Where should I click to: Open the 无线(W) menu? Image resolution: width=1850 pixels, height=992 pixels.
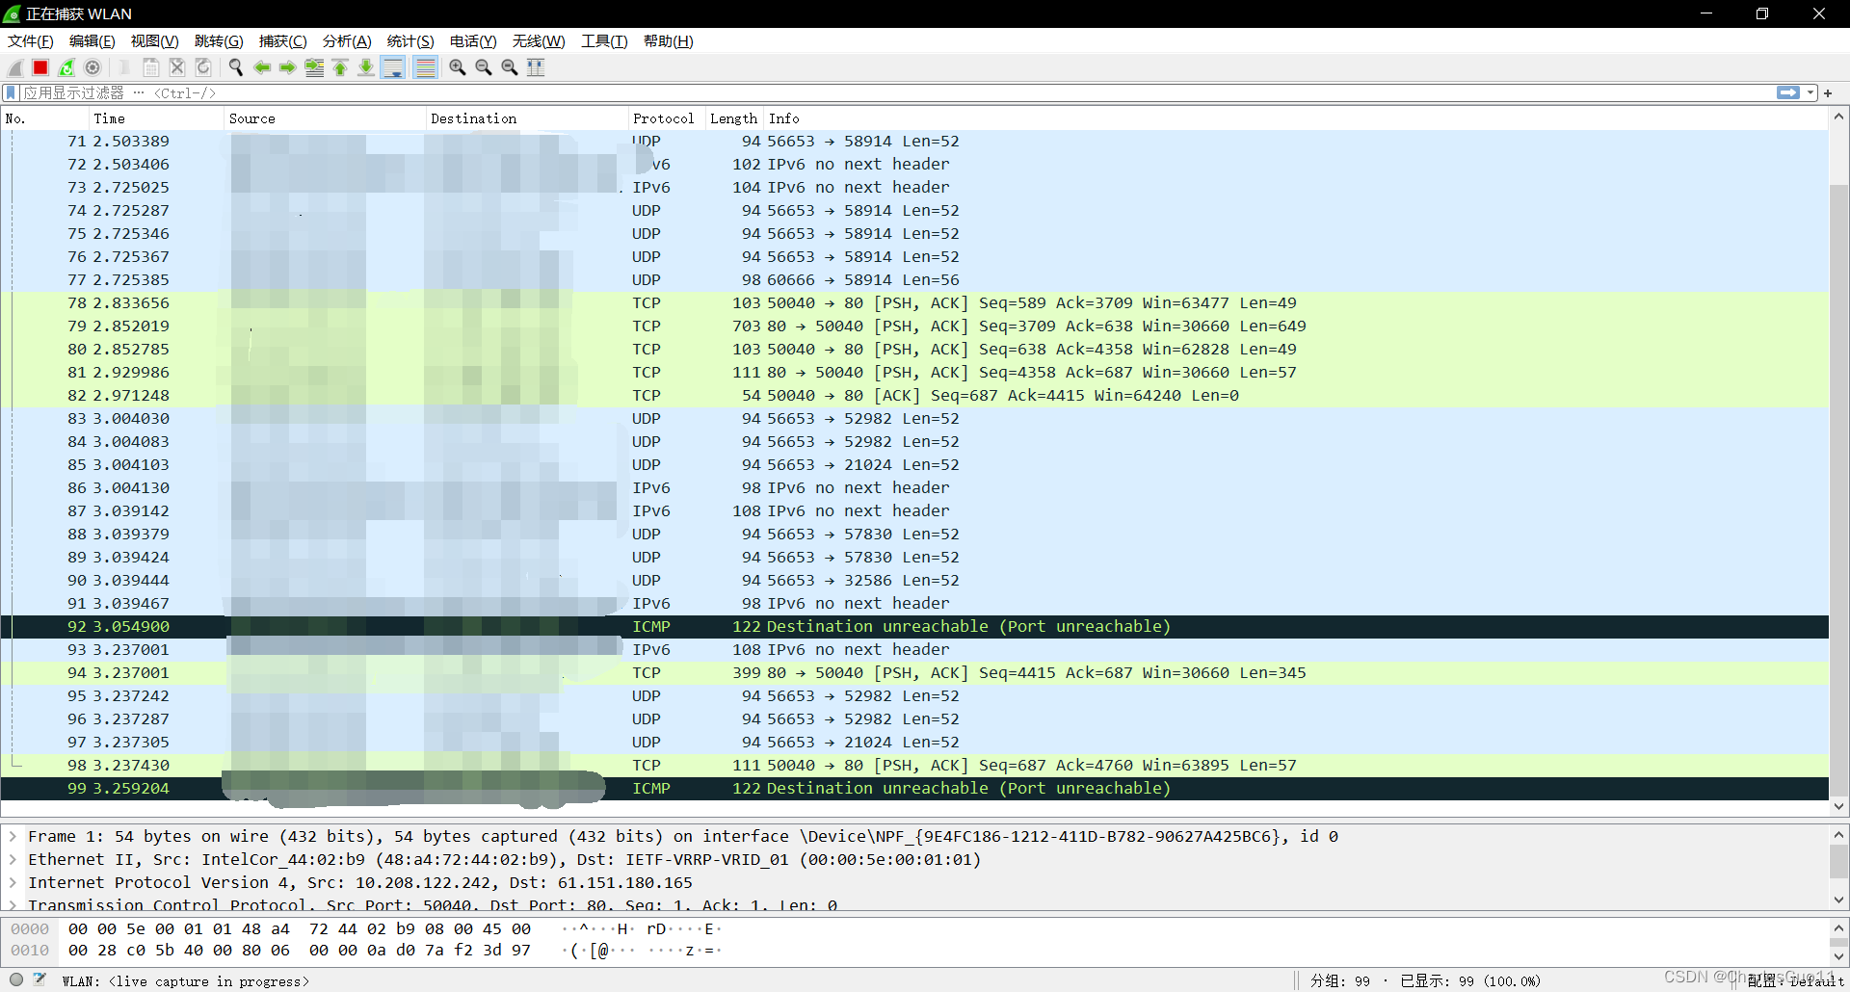pyautogui.click(x=539, y=41)
